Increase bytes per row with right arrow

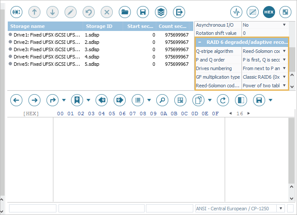(248, 114)
